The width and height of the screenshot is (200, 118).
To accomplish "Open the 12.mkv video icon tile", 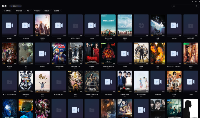I will (191, 82).
